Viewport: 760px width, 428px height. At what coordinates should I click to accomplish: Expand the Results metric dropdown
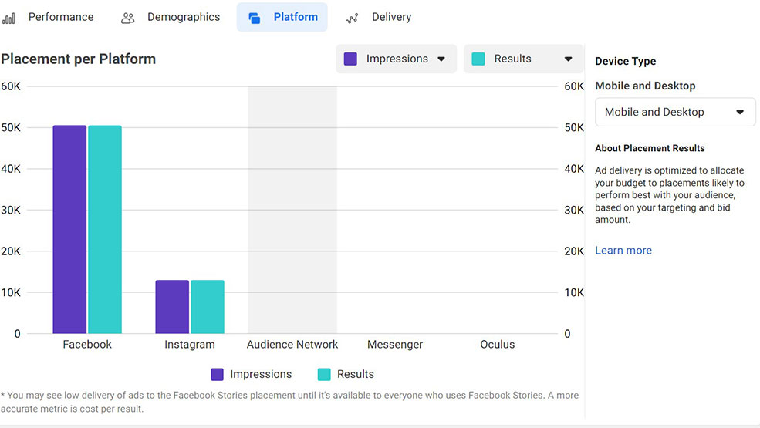pyautogui.click(x=523, y=59)
